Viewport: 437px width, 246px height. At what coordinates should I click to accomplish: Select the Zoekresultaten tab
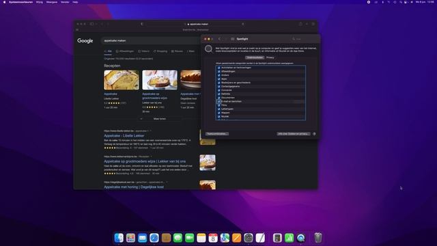coord(255,57)
